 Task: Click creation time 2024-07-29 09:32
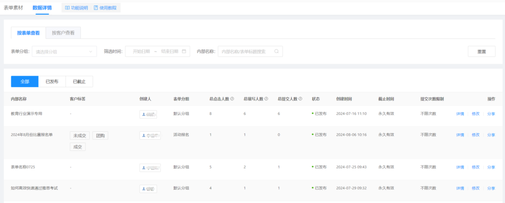pyautogui.click(x=351, y=188)
